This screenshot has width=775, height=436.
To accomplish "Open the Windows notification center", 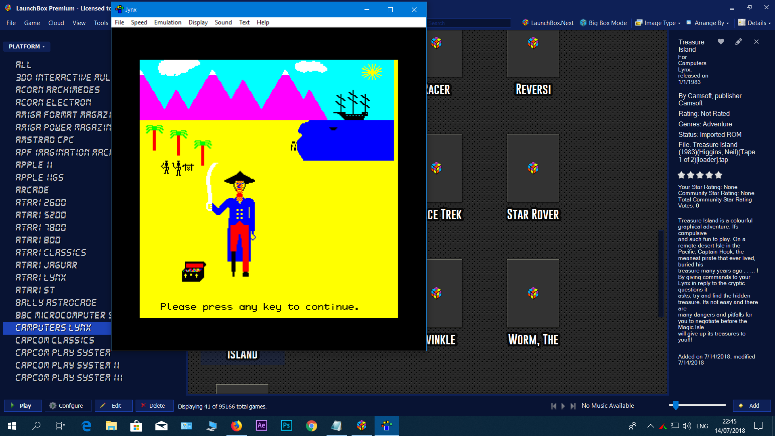I will click(758, 426).
